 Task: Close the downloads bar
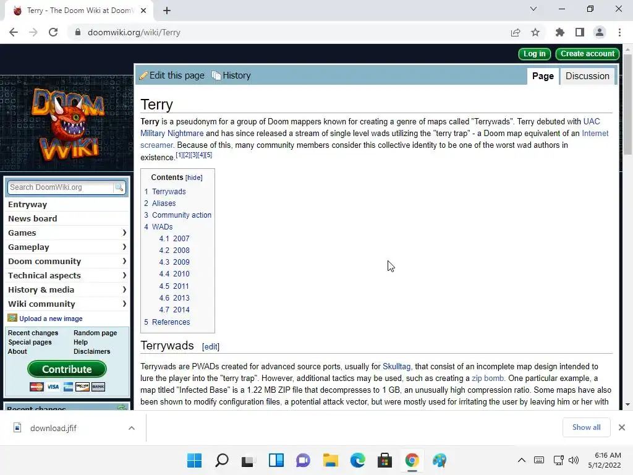coord(622,427)
